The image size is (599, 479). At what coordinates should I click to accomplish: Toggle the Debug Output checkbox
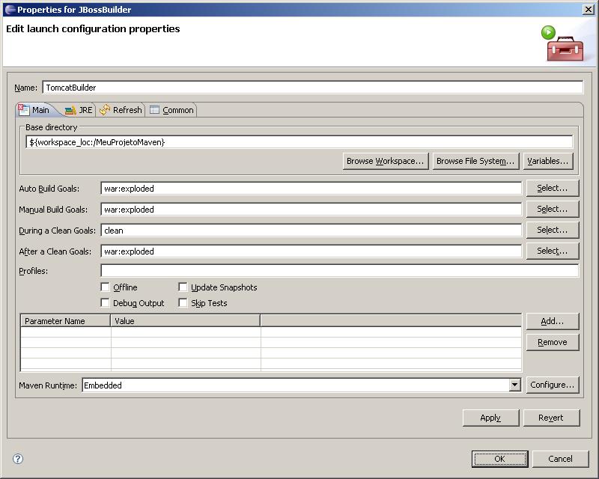pos(105,303)
